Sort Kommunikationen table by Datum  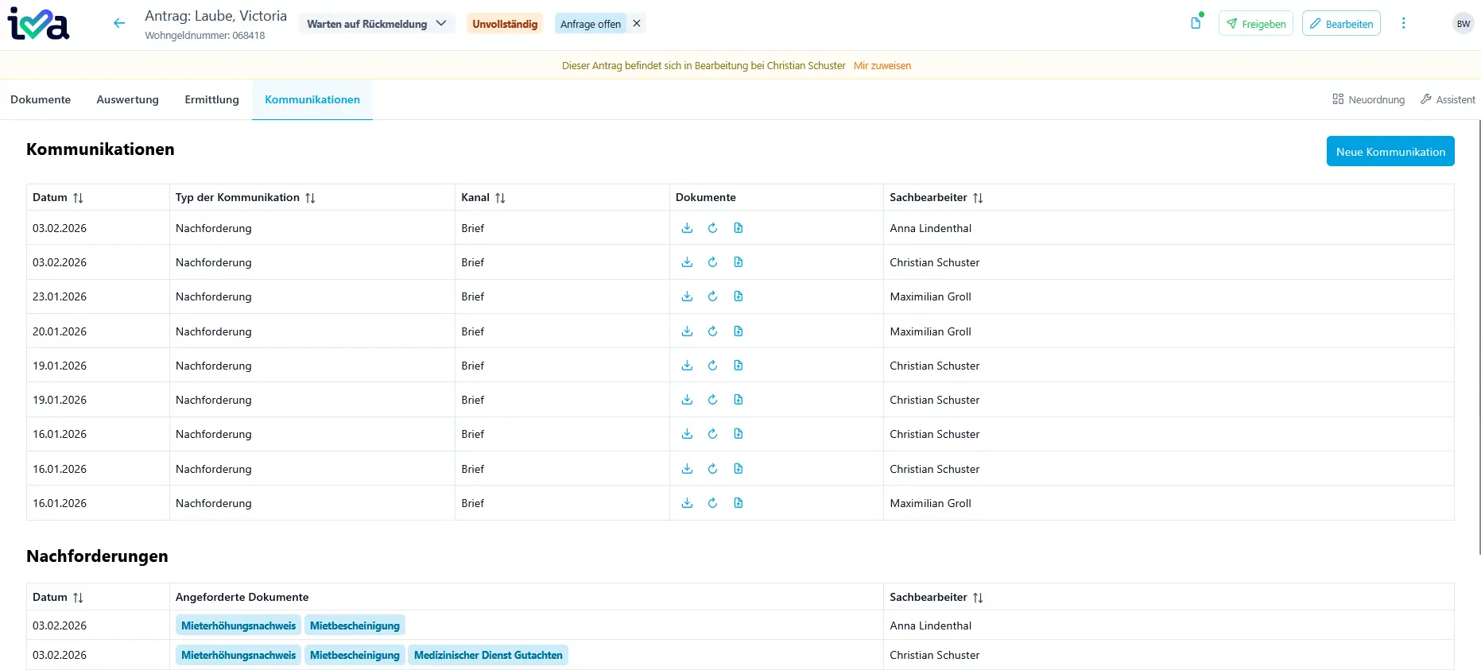click(78, 198)
